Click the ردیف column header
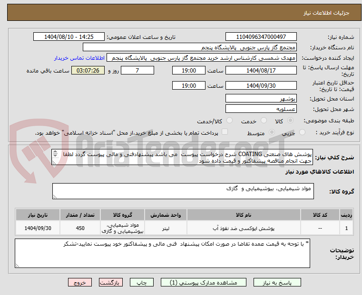 346,215
